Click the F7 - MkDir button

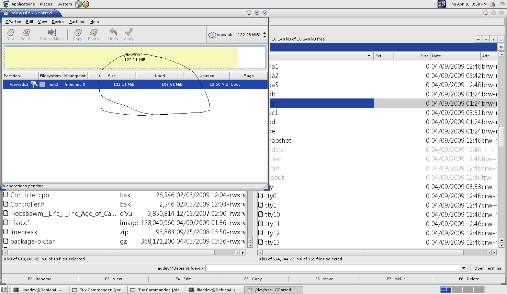396,279
